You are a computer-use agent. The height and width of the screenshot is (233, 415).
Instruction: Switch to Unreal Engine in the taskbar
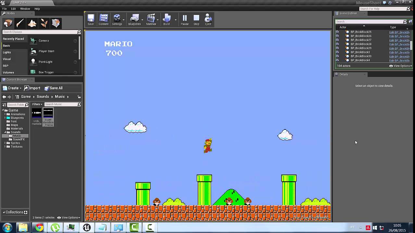87,228
